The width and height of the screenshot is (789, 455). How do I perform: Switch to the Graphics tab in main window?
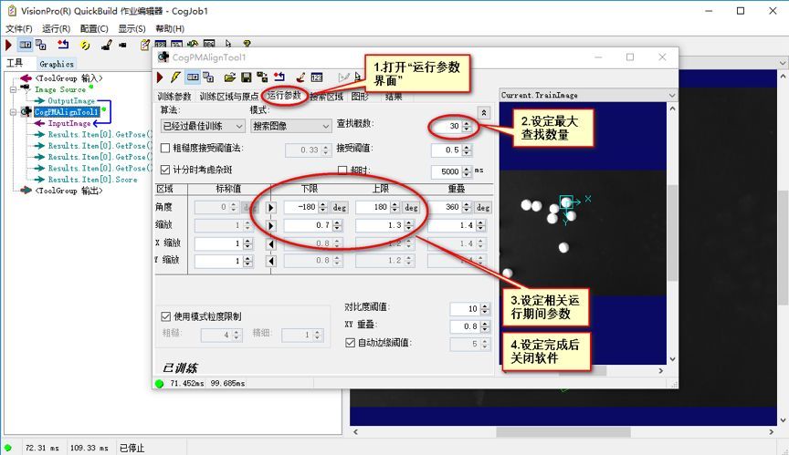pyautogui.click(x=57, y=64)
